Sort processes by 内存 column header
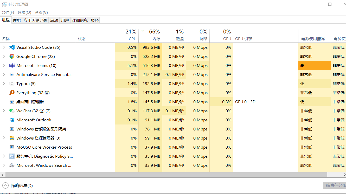 point(150,36)
